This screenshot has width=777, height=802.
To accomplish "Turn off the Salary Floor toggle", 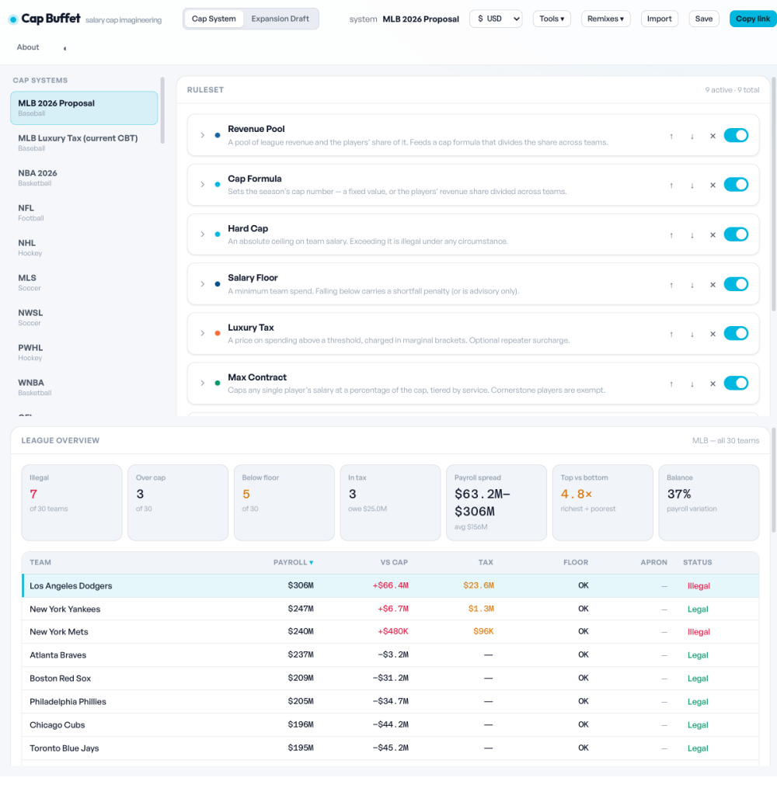I will pos(736,284).
